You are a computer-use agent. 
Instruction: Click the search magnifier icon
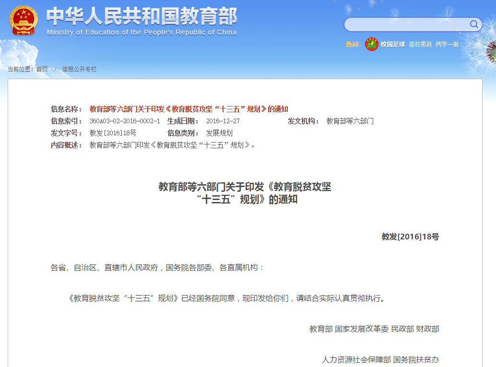click(474, 24)
